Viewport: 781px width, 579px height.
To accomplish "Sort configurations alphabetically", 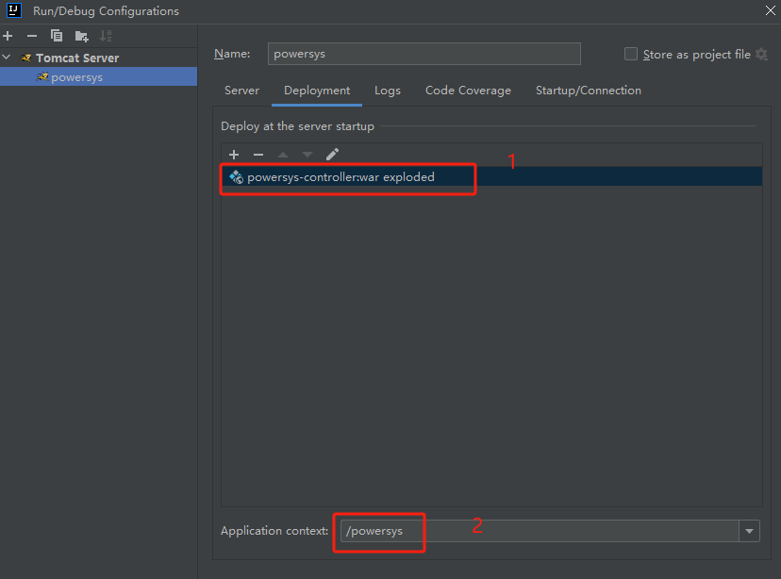I will click(x=106, y=36).
